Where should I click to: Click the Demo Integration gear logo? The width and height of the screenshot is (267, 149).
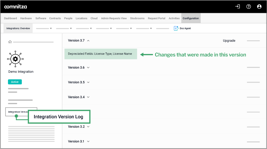coord(15,59)
